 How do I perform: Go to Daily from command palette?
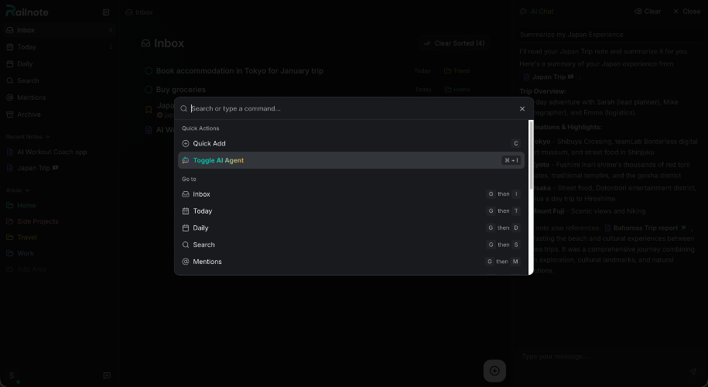click(x=351, y=228)
